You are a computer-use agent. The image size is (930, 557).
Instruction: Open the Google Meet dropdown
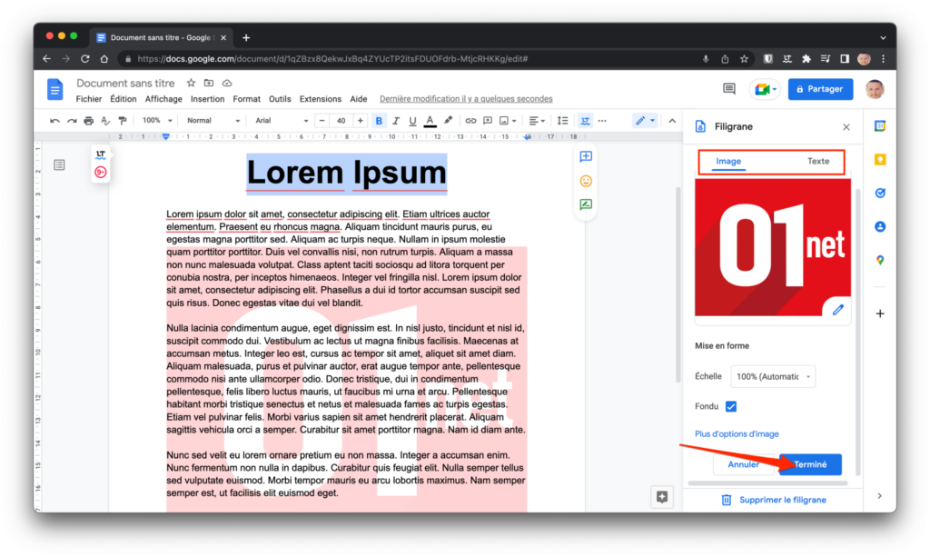[765, 90]
